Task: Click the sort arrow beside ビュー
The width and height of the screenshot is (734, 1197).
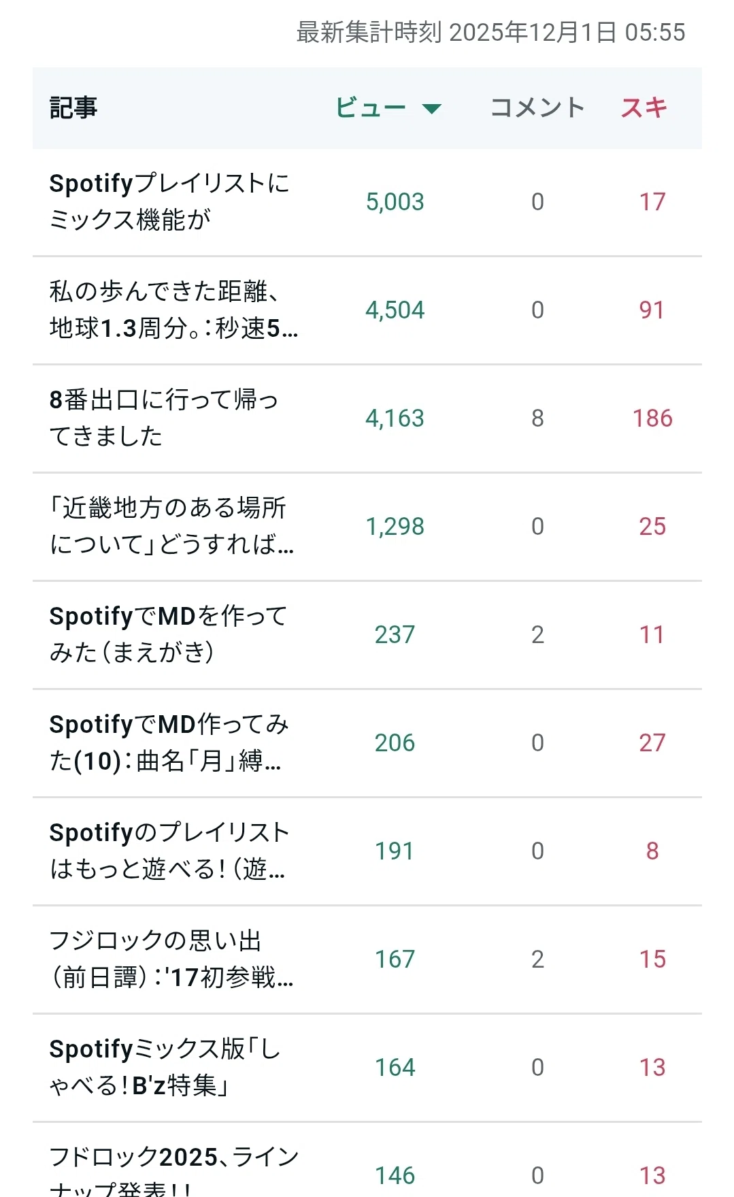Action: (431, 108)
